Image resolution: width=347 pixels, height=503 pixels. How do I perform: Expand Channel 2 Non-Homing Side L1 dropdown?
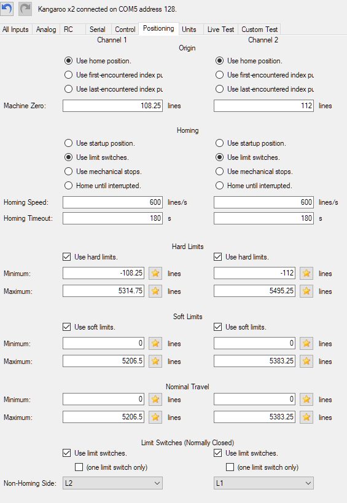coord(263,483)
